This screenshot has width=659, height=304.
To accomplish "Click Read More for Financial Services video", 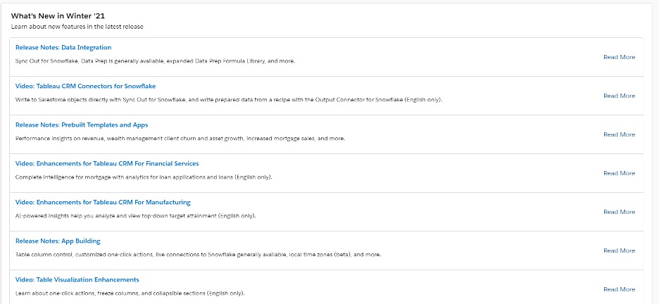I will point(619,173).
